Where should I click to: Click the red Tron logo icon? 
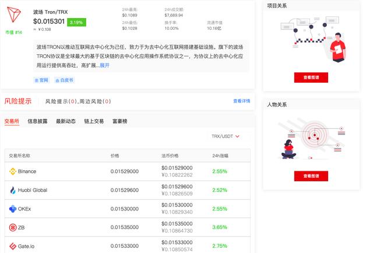(x=14, y=14)
